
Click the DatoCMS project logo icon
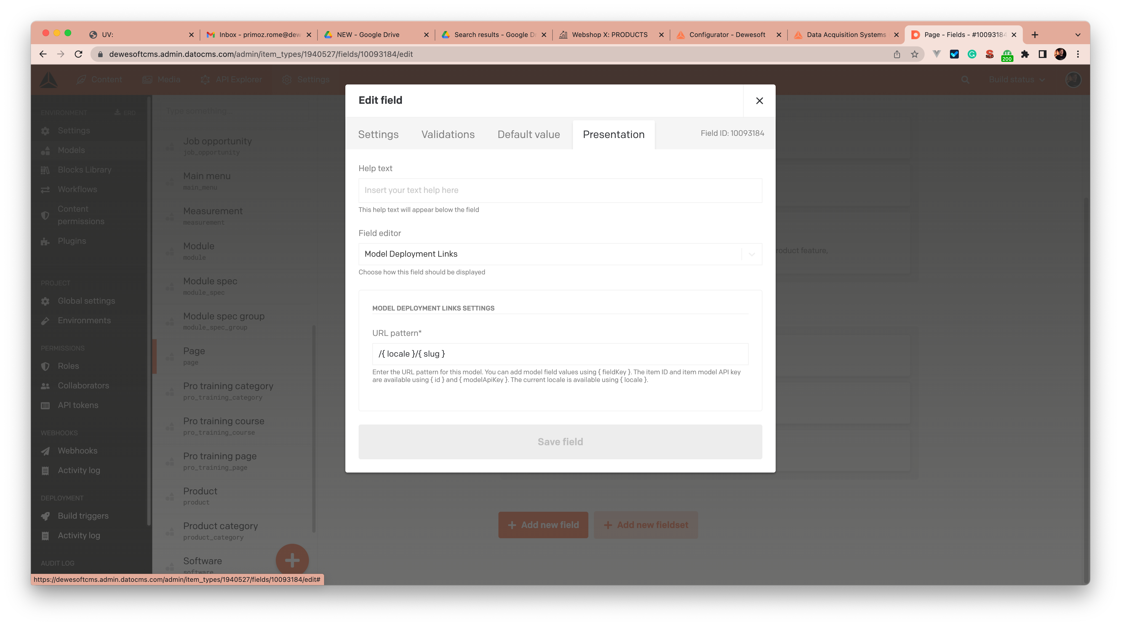(49, 80)
